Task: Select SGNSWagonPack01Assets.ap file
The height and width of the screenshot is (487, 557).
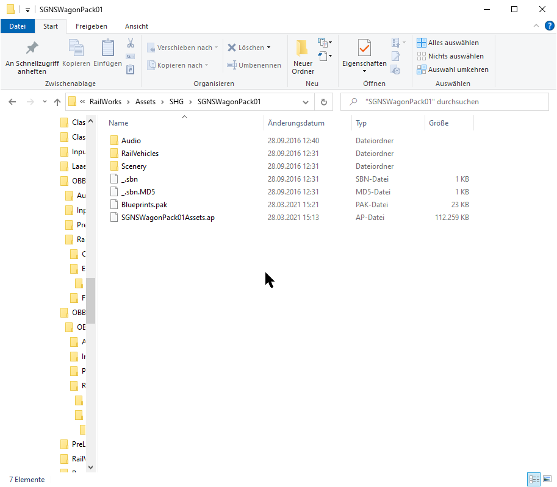Action: pos(168,217)
